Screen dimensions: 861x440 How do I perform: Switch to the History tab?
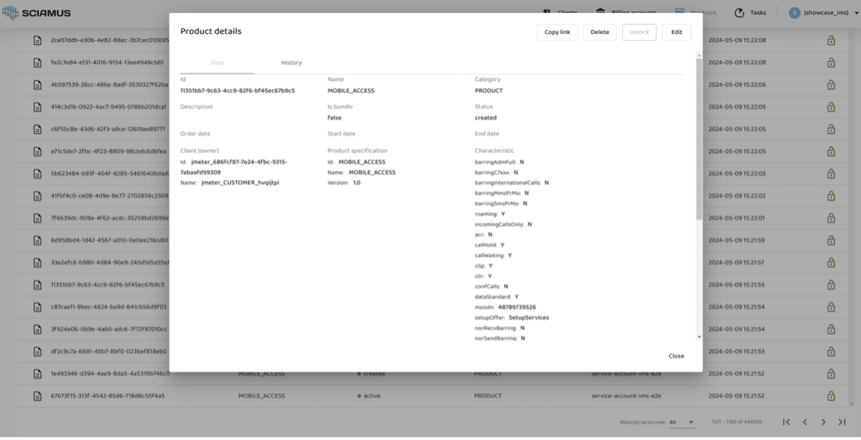click(x=291, y=63)
